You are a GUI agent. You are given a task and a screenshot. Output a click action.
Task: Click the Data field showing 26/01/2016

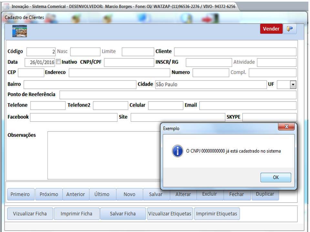point(40,62)
